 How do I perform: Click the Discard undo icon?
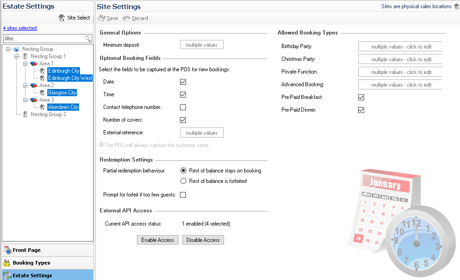[x=126, y=18]
